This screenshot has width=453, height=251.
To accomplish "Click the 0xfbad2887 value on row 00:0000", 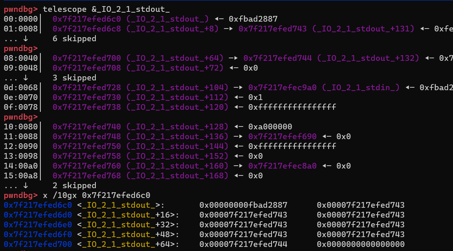I will point(253,19).
